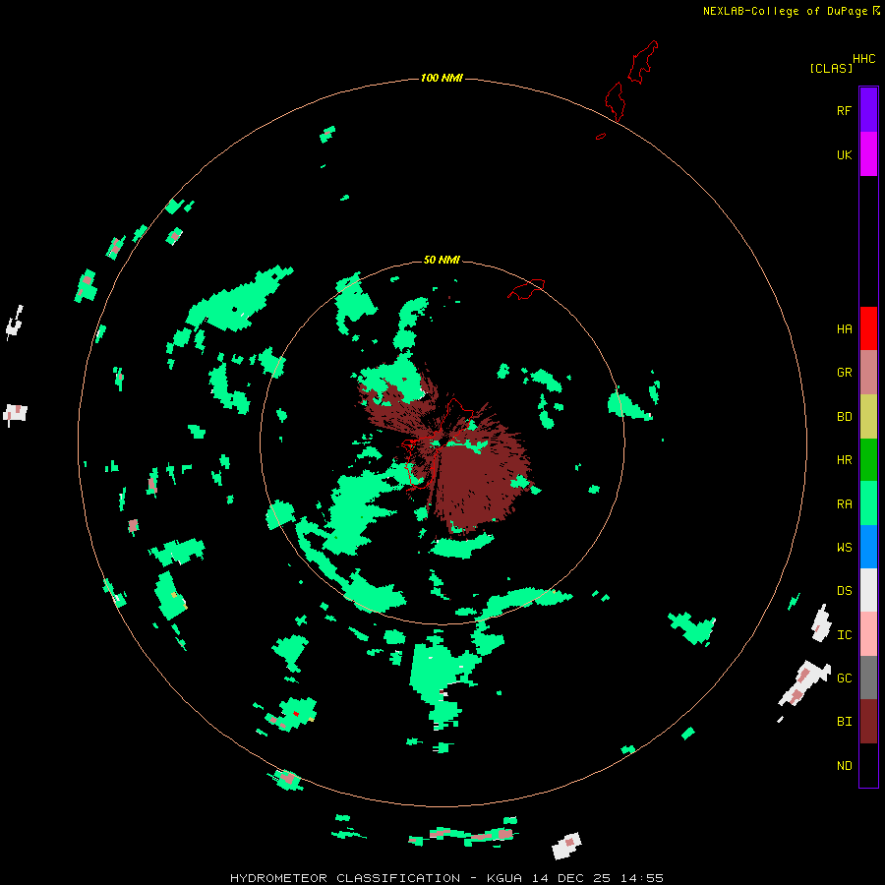Click the DS legend label
Screen dimensions: 885x885
844,590
